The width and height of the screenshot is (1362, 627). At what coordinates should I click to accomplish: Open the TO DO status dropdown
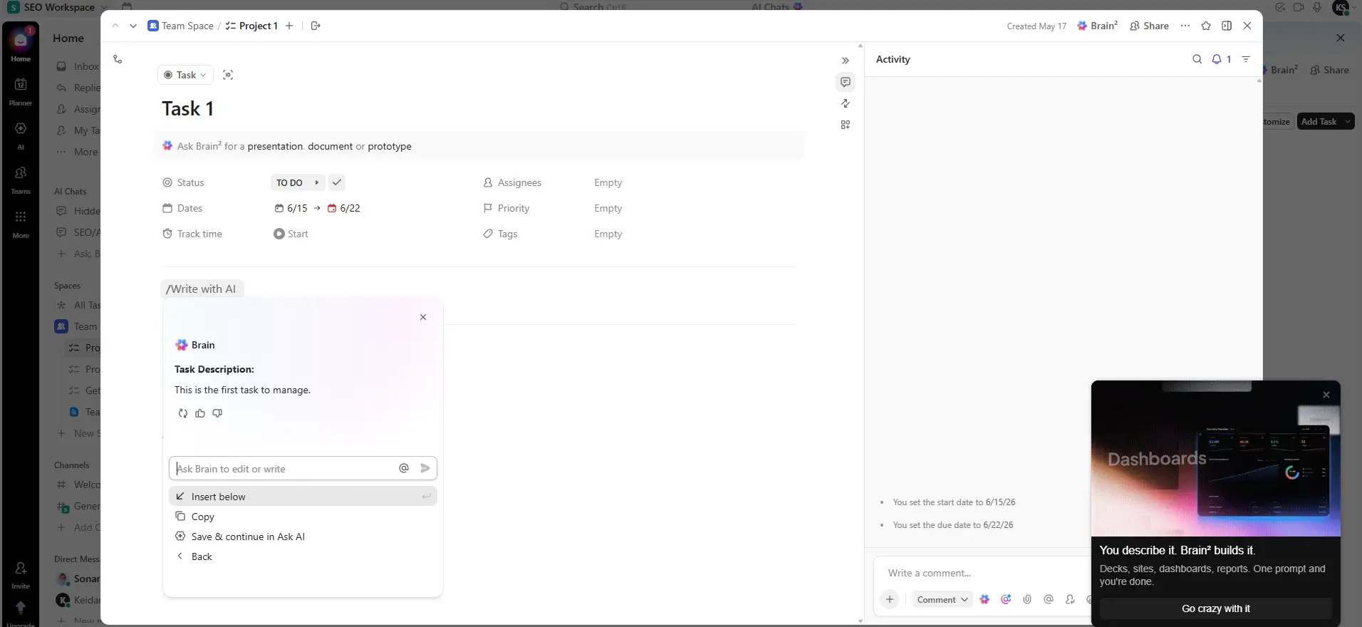point(289,182)
